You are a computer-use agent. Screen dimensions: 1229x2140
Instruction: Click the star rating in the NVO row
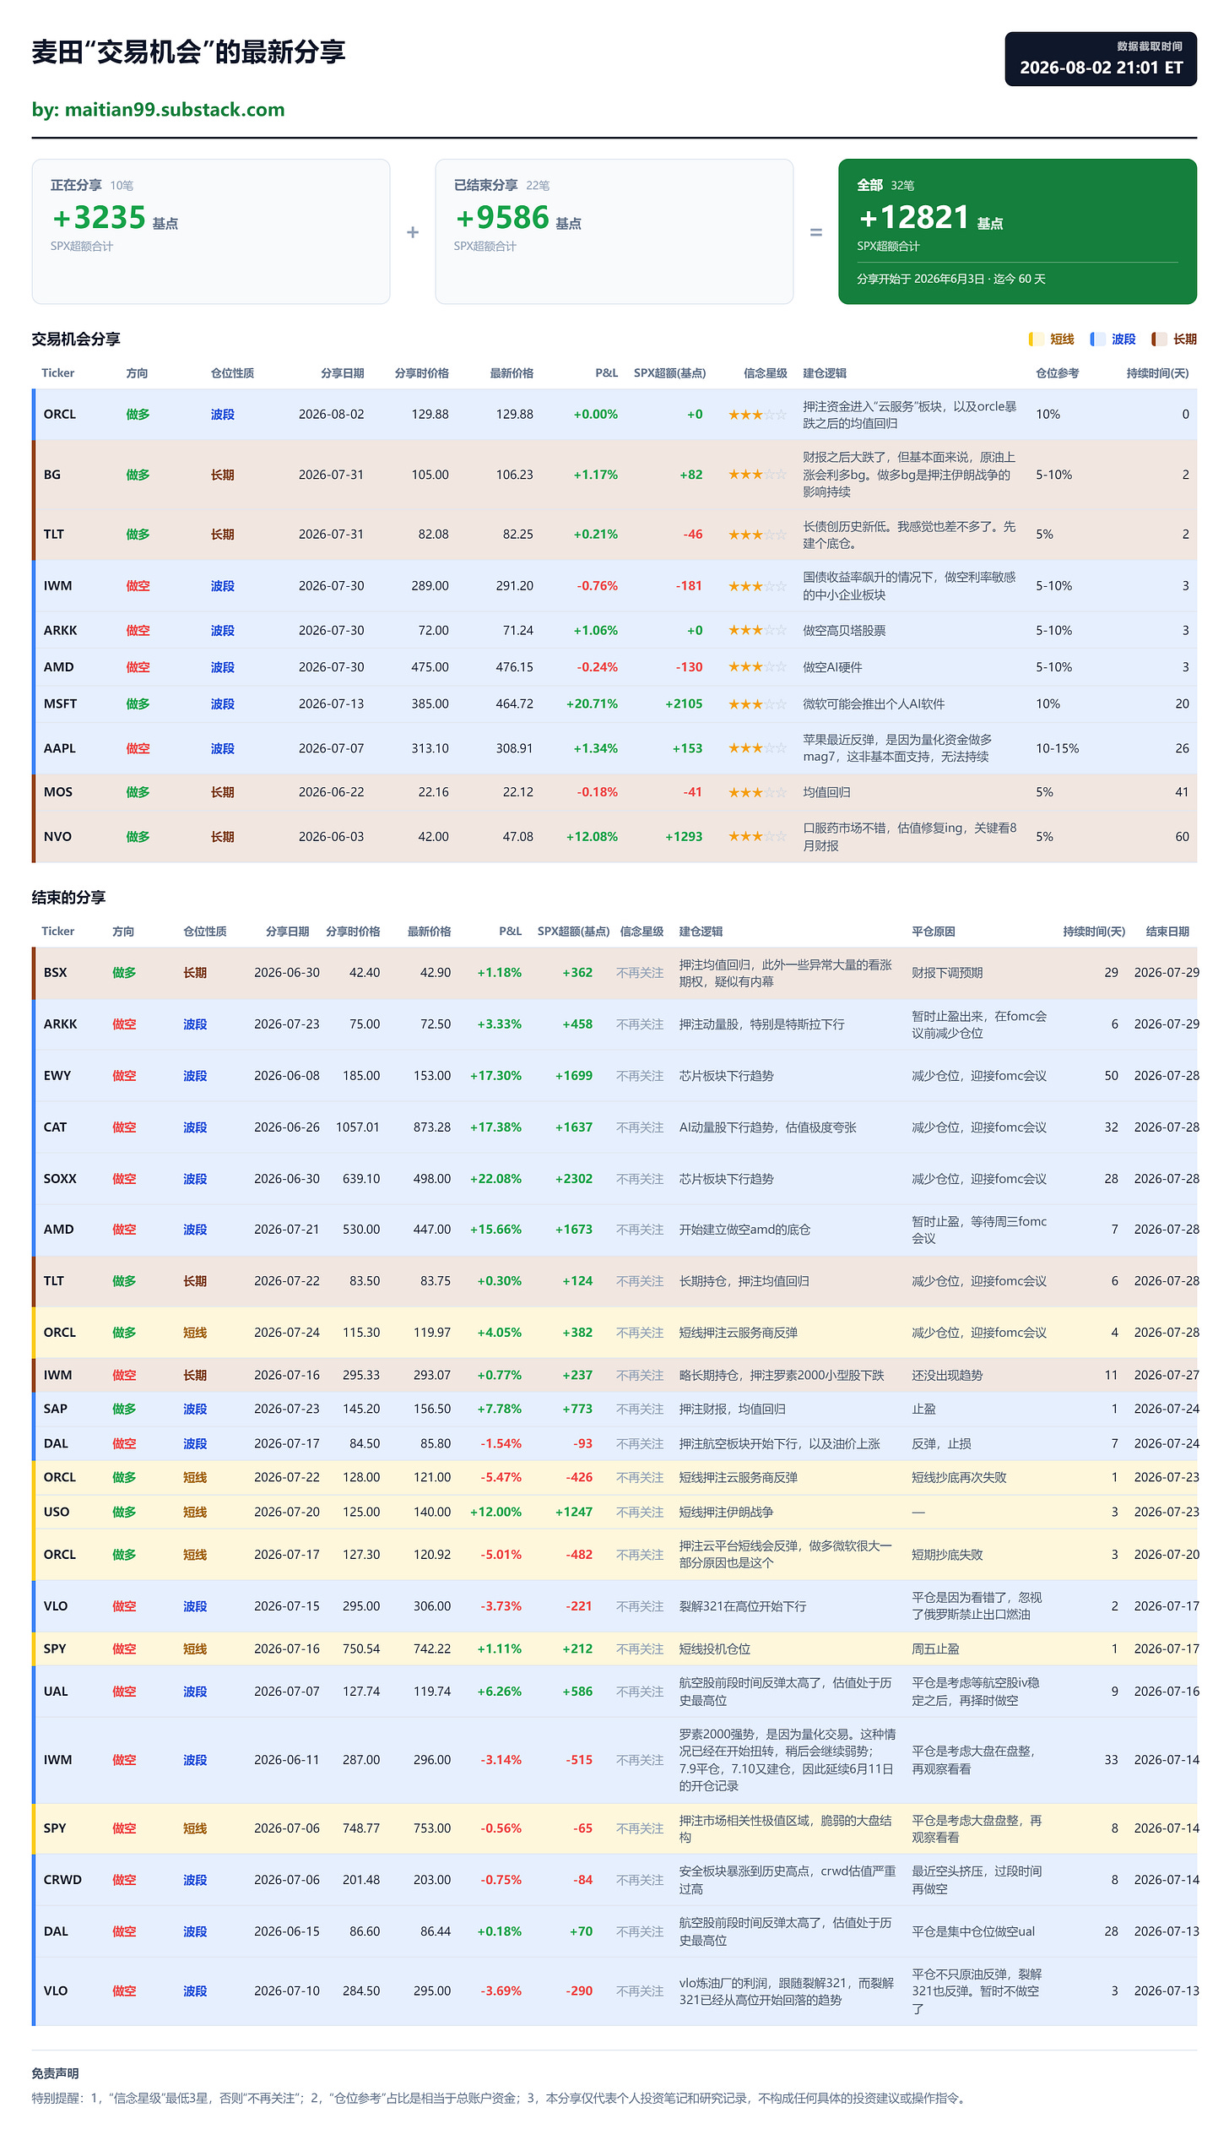pyautogui.click(x=757, y=836)
